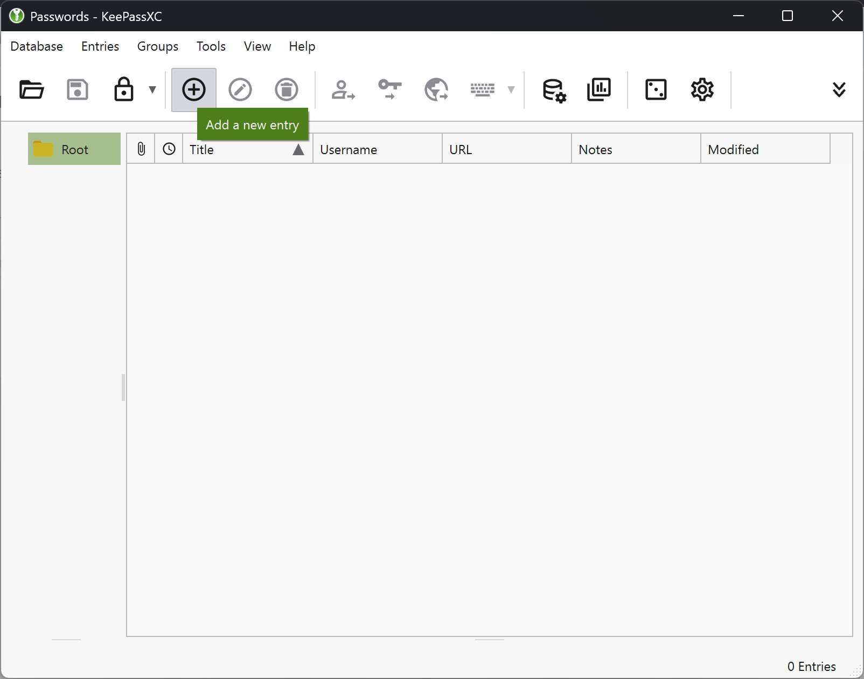
Task: Click the Edit entry pencil icon
Action: (x=240, y=89)
